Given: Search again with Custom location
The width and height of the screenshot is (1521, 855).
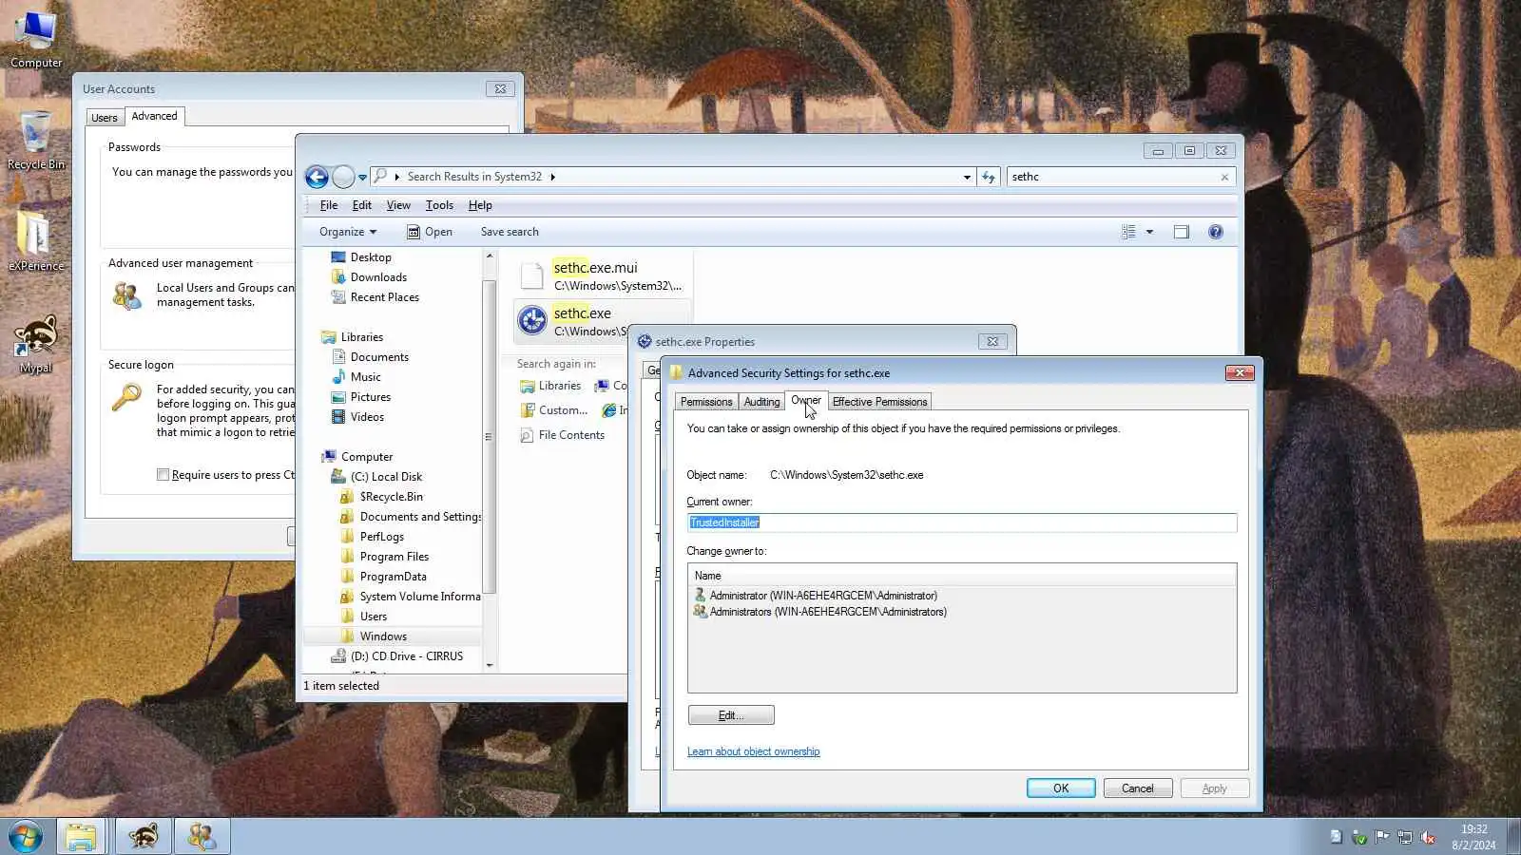Looking at the screenshot, I should pyautogui.click(x=554, y=410).
